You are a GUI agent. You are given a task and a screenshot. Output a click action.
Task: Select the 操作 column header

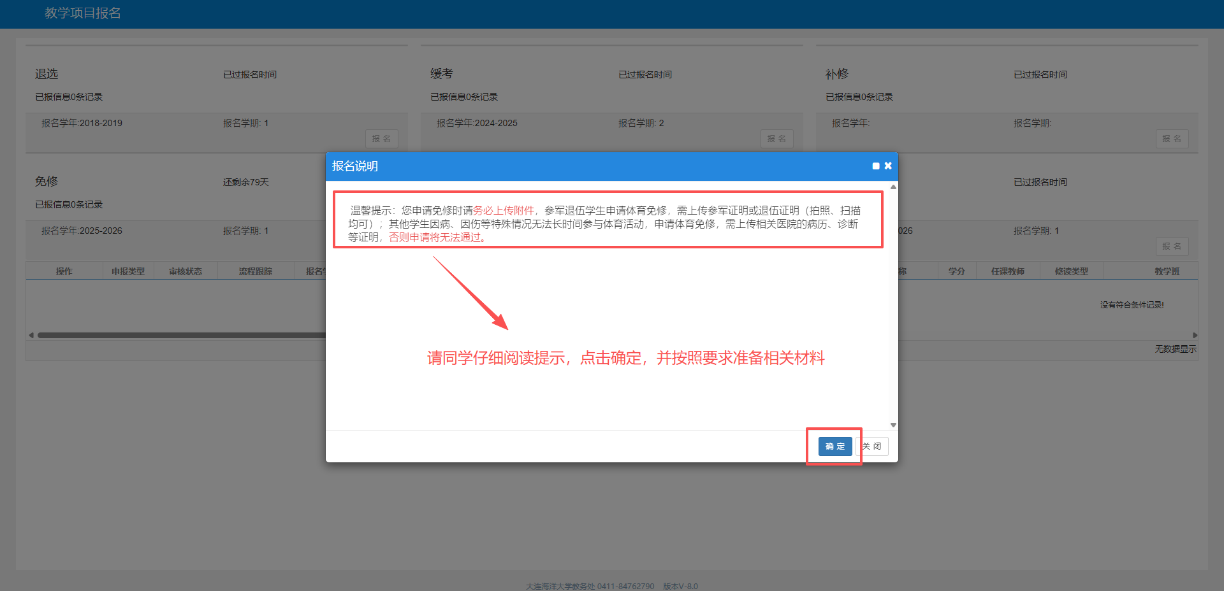tap(64, 271)
